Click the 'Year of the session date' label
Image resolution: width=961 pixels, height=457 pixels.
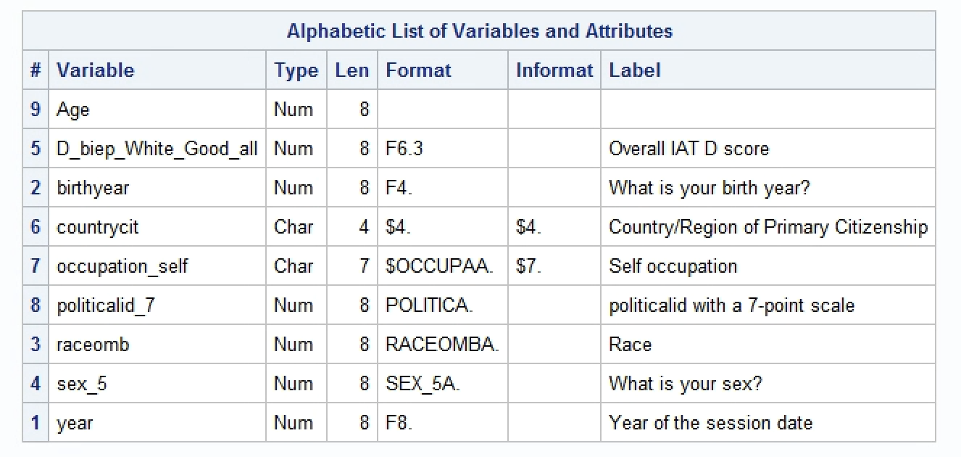[710, 423]
